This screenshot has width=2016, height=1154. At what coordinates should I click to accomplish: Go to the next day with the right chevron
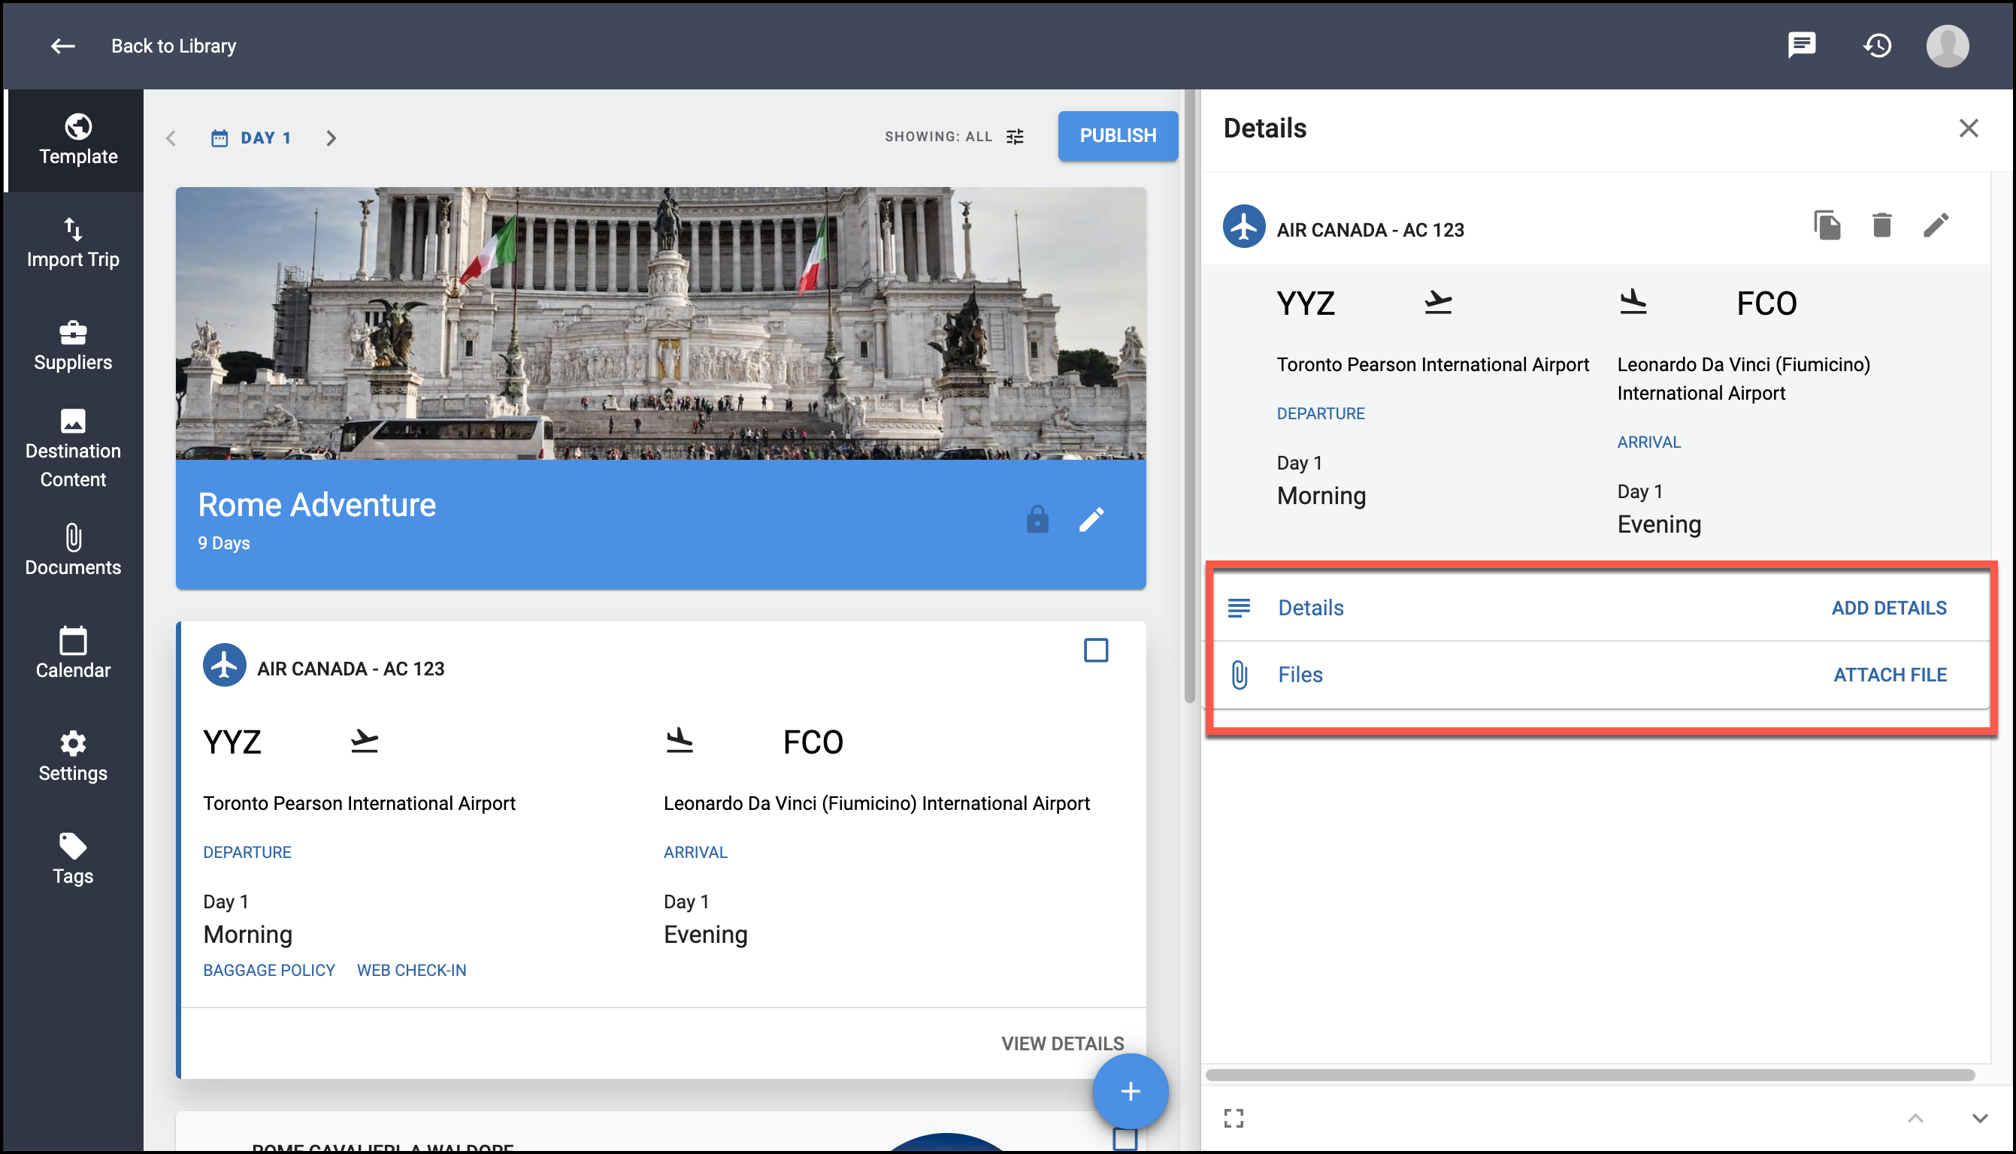coord(331,138)
